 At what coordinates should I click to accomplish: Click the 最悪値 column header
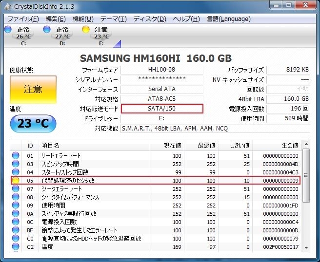201,146
